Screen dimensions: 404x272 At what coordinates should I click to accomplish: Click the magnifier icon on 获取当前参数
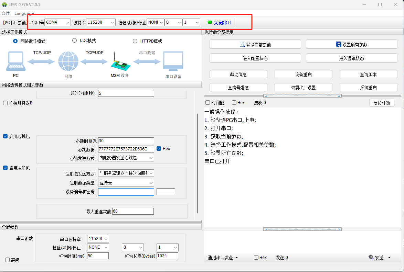(242, 45)
